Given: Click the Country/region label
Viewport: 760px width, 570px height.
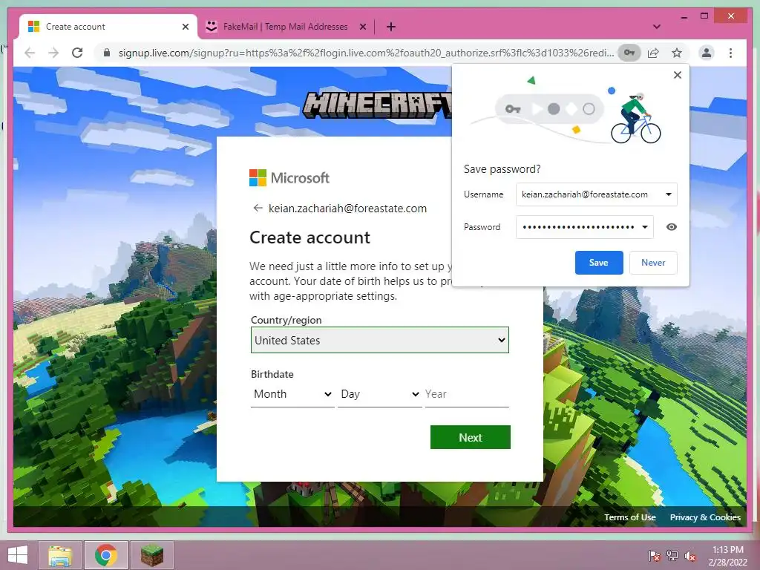Looking at the screenshot, I should pos(286,320).
